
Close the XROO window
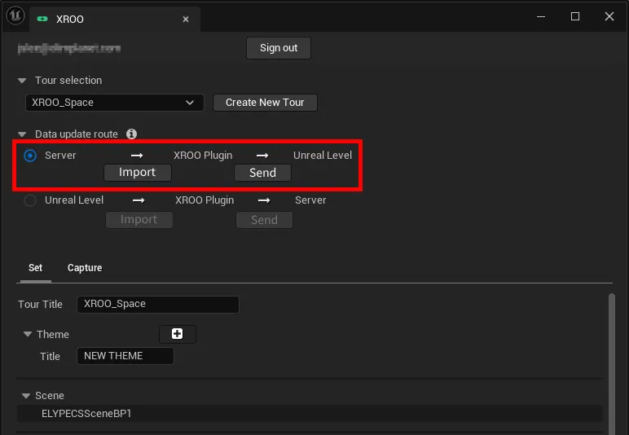(609, 16)
